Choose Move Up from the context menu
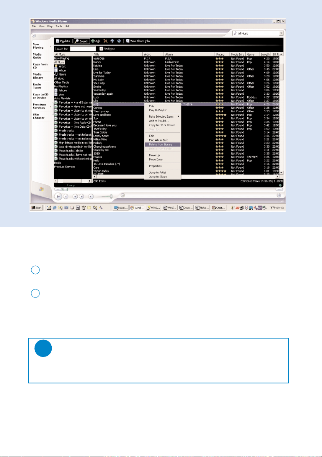This screenshot has height=457, width=322. click(163, 155)
